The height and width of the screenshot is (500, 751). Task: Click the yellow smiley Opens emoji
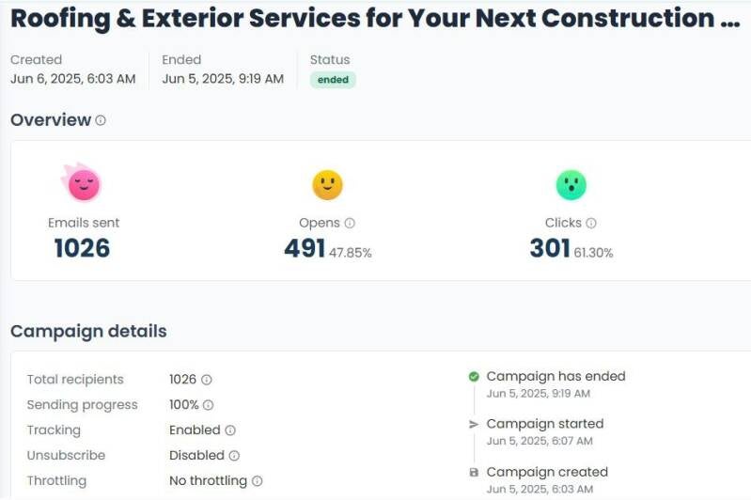327,184
